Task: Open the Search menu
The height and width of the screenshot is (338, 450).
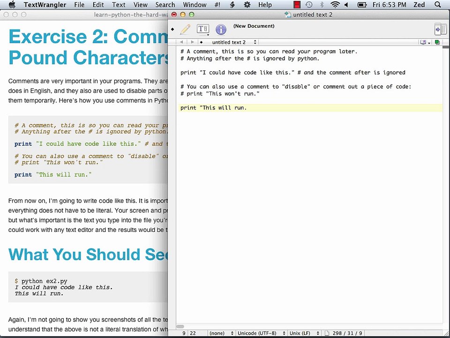Action: pyautogui.click(x=165, y=5)
